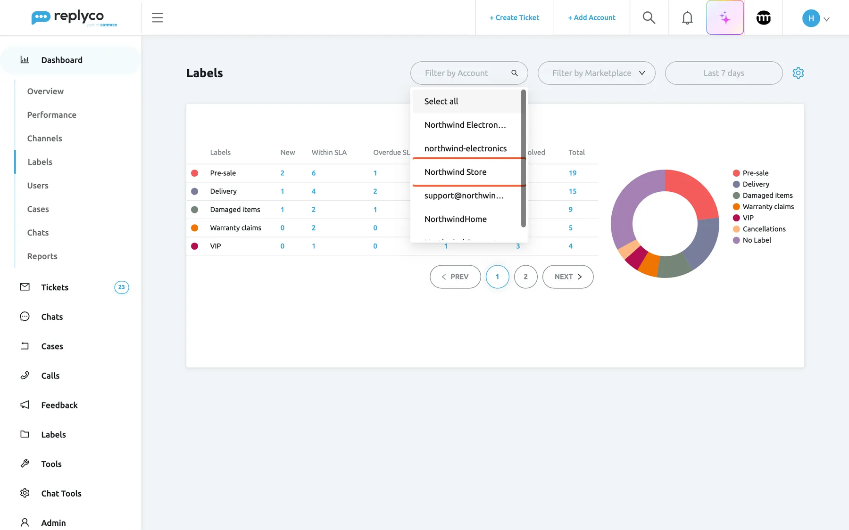Select NorthwindHome account option
The image size is (849, 530).
(466, 219)
